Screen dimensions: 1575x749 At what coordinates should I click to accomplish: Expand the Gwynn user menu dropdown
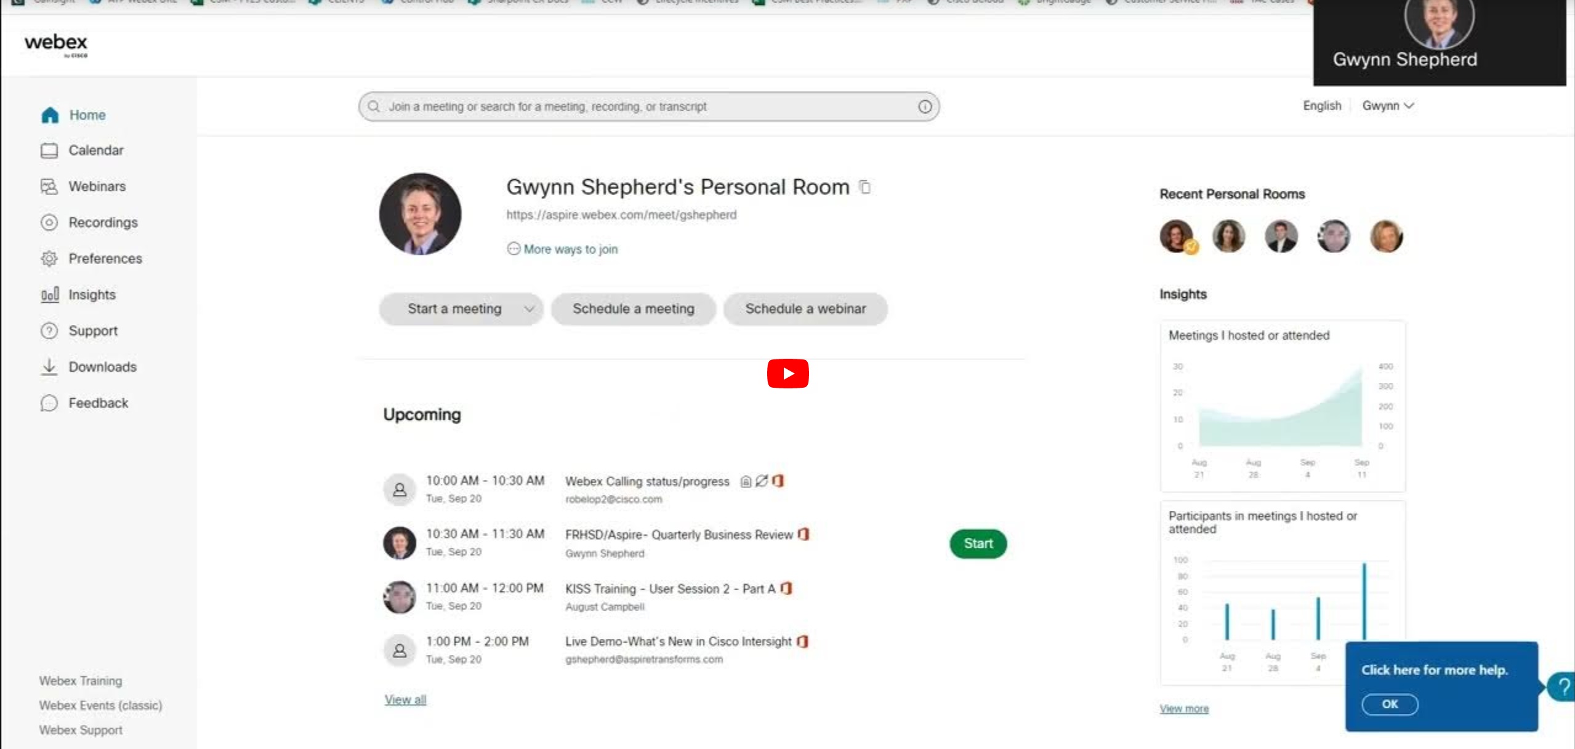tap(1389, 105)
